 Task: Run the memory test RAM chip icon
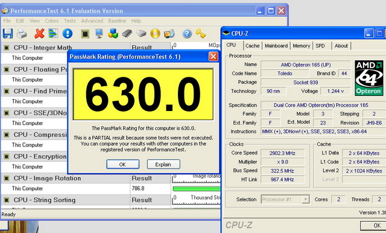pyautogui.click(x=127, y=33)
